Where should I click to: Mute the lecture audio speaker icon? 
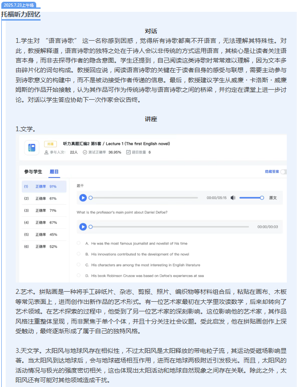pos(233,198)
